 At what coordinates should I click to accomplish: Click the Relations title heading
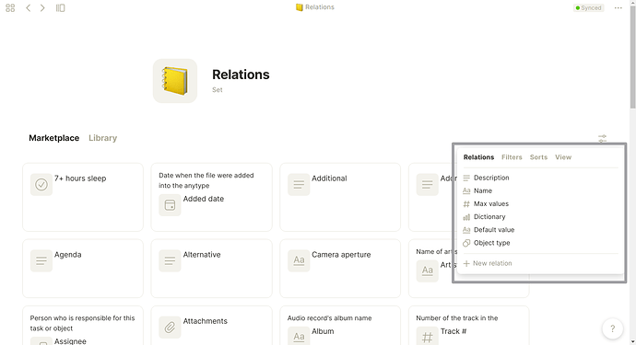pyautogui.click(x=241, y=75)
